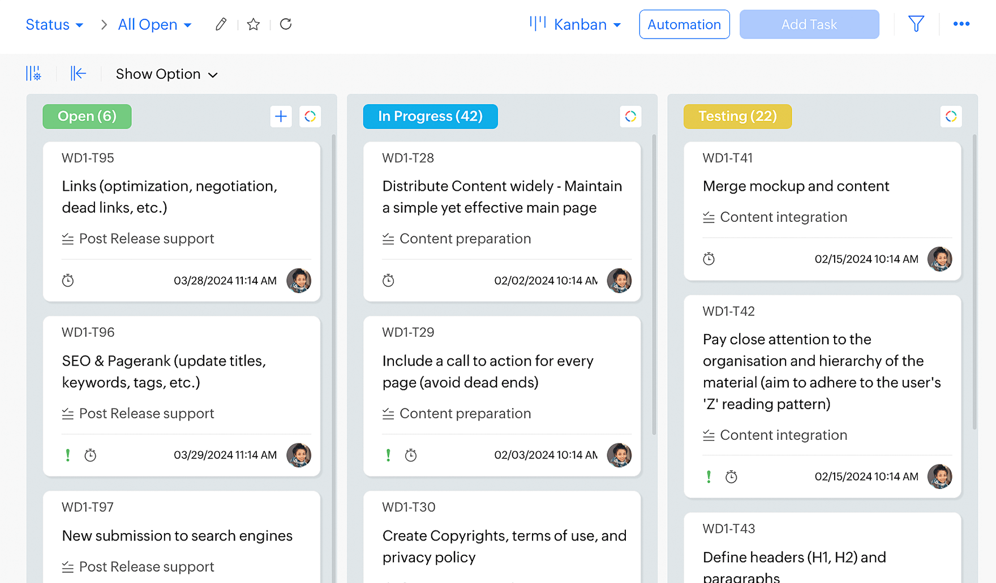Select the In Progress (42) column label
The image size is (996, 583).
(x=430, y=117)
